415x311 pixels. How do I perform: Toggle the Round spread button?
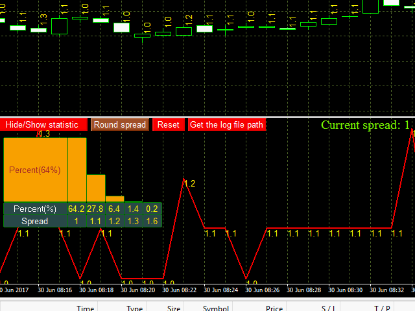[120, 124]
